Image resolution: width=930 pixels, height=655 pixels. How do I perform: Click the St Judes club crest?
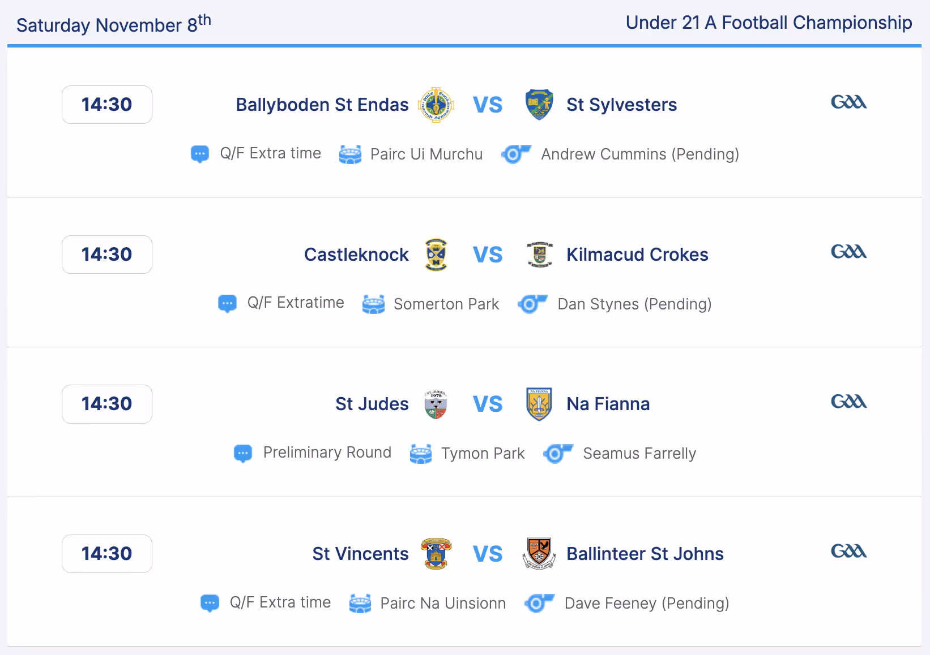(x=436, y=404)
